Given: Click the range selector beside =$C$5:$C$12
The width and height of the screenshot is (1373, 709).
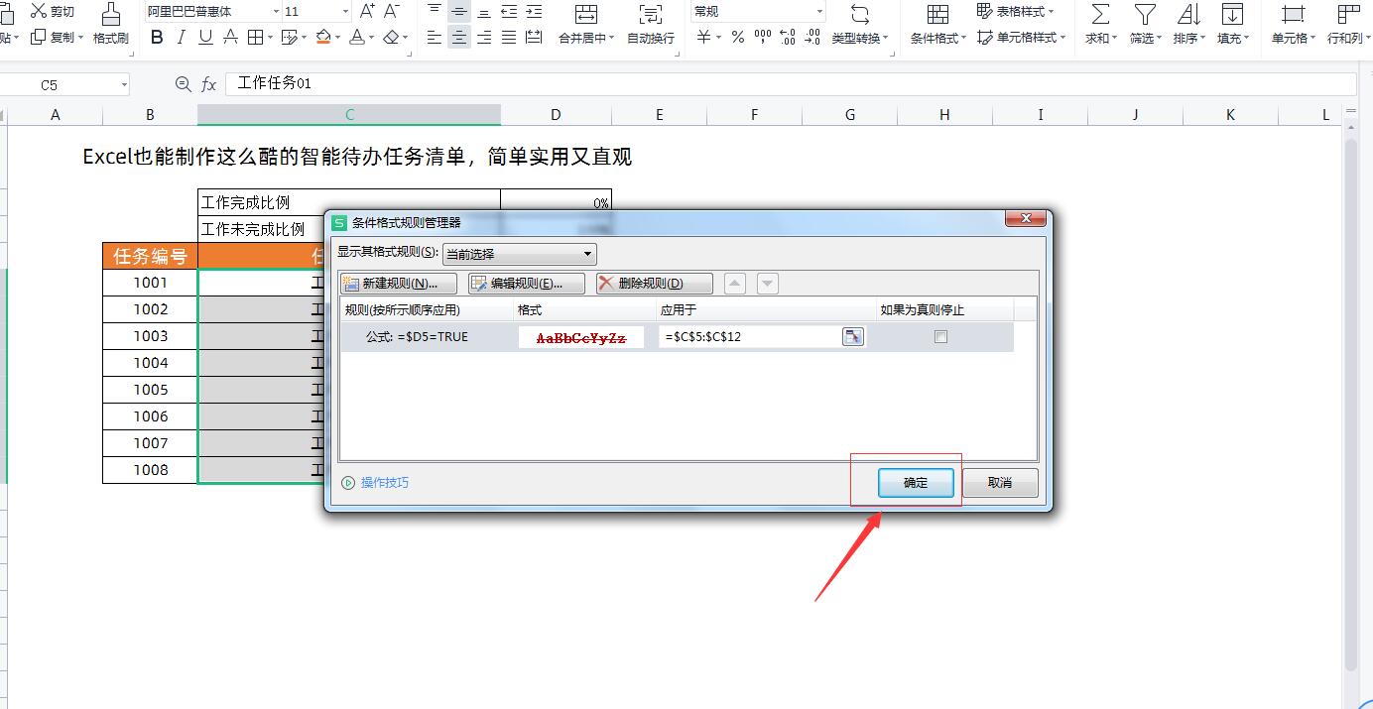Looking at the screenshot, I should point(853,337).
